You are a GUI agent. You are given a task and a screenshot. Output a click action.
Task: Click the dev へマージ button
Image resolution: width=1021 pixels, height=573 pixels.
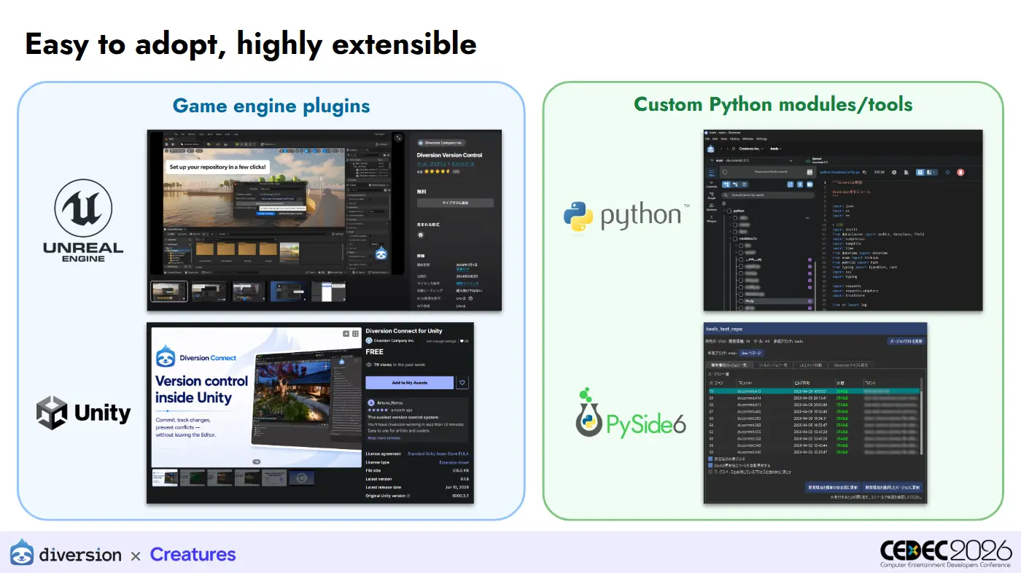pyautogui.click(x=751, y=354)
